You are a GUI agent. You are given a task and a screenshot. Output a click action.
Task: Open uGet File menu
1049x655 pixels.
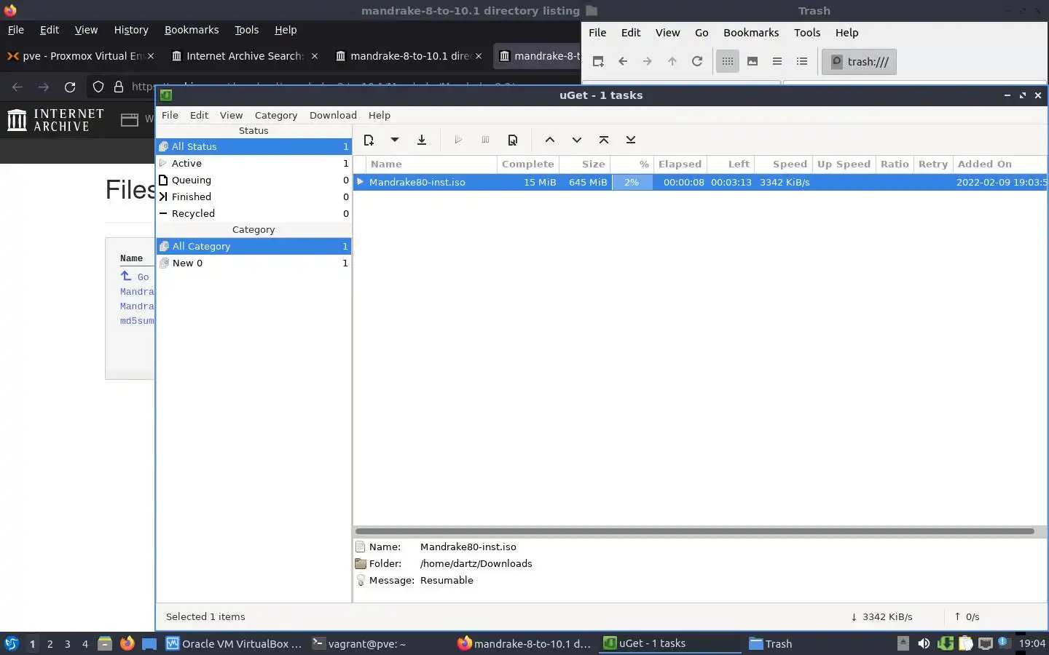coord(170,115)
